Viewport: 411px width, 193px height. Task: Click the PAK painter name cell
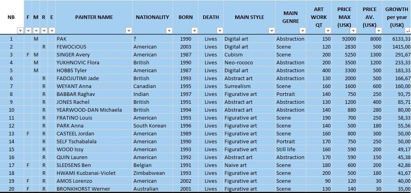(x=61, y=39)
